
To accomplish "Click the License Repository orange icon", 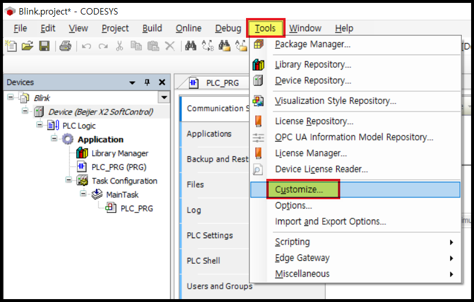I will click(x=258, y=121).
